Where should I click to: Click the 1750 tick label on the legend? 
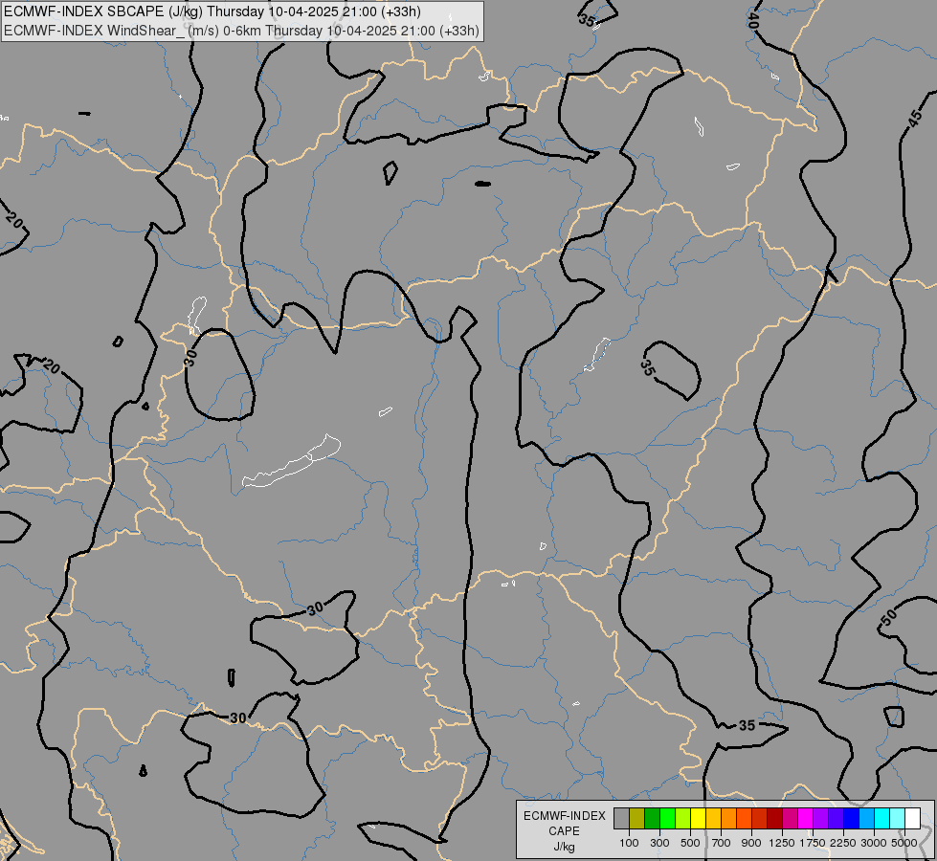click(813, 843)
